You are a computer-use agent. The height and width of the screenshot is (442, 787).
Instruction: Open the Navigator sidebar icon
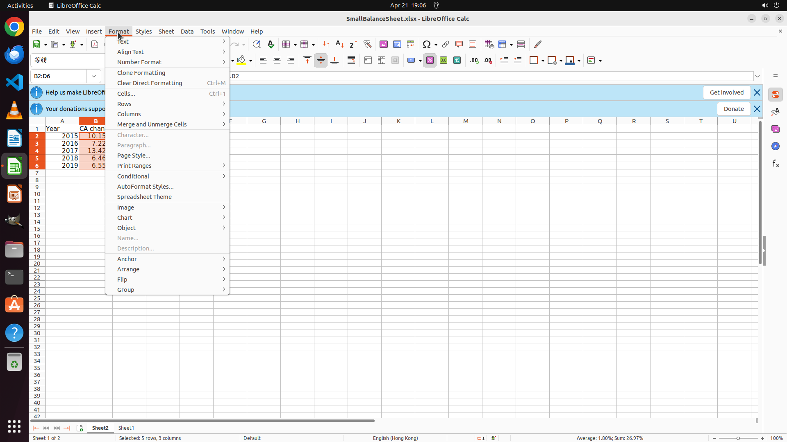coord(776,146)
